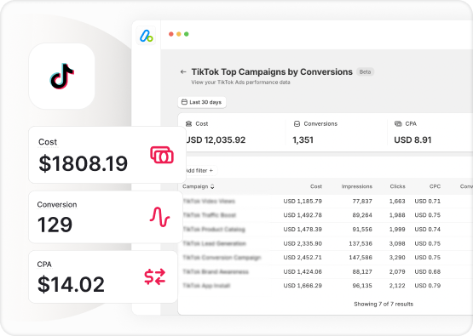
Task: Click the back arrow beside page title
Action: click(183, 71)
